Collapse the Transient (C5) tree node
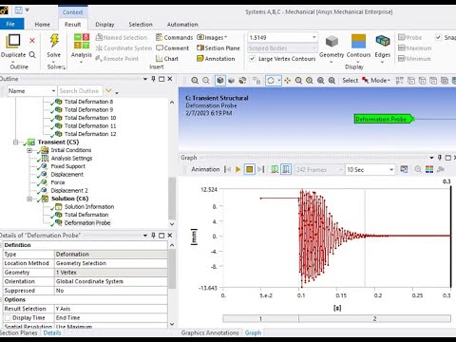This screenshot has height=342, width=456. point(15,142)
